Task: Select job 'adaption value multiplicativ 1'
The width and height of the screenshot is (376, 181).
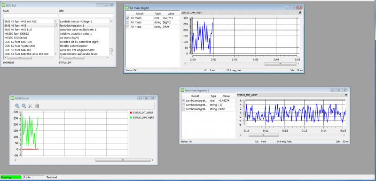Action: (78, 30)
